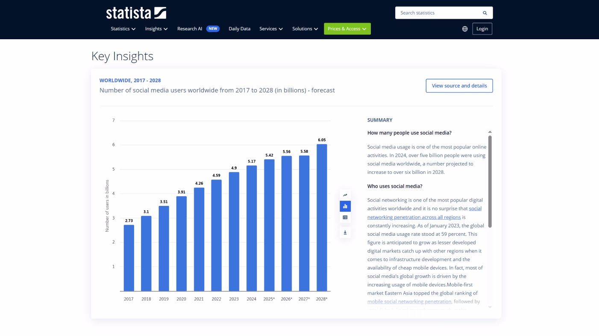Open the Prices & Access dropdown
The height and width of the screenshot is (336, 599).
pyautogui.click(x=347, y=29)
